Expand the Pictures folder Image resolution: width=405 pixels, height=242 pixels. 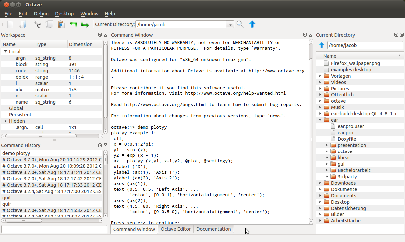pos(320,89)
